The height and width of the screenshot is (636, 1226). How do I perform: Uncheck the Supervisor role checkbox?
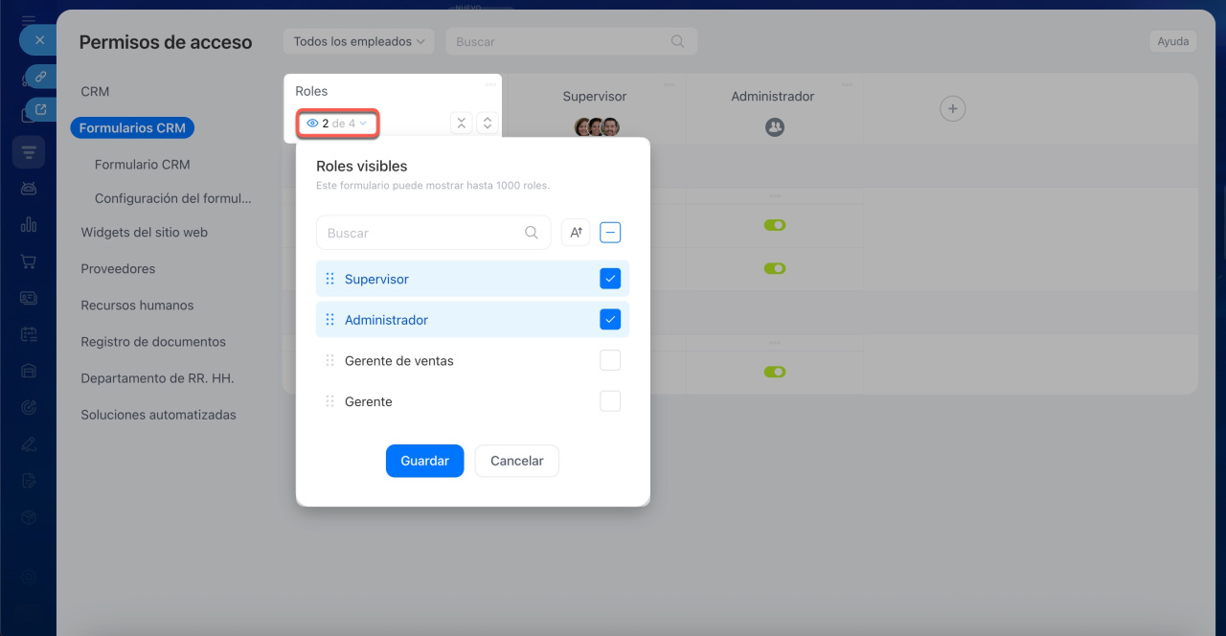(610, 279)
